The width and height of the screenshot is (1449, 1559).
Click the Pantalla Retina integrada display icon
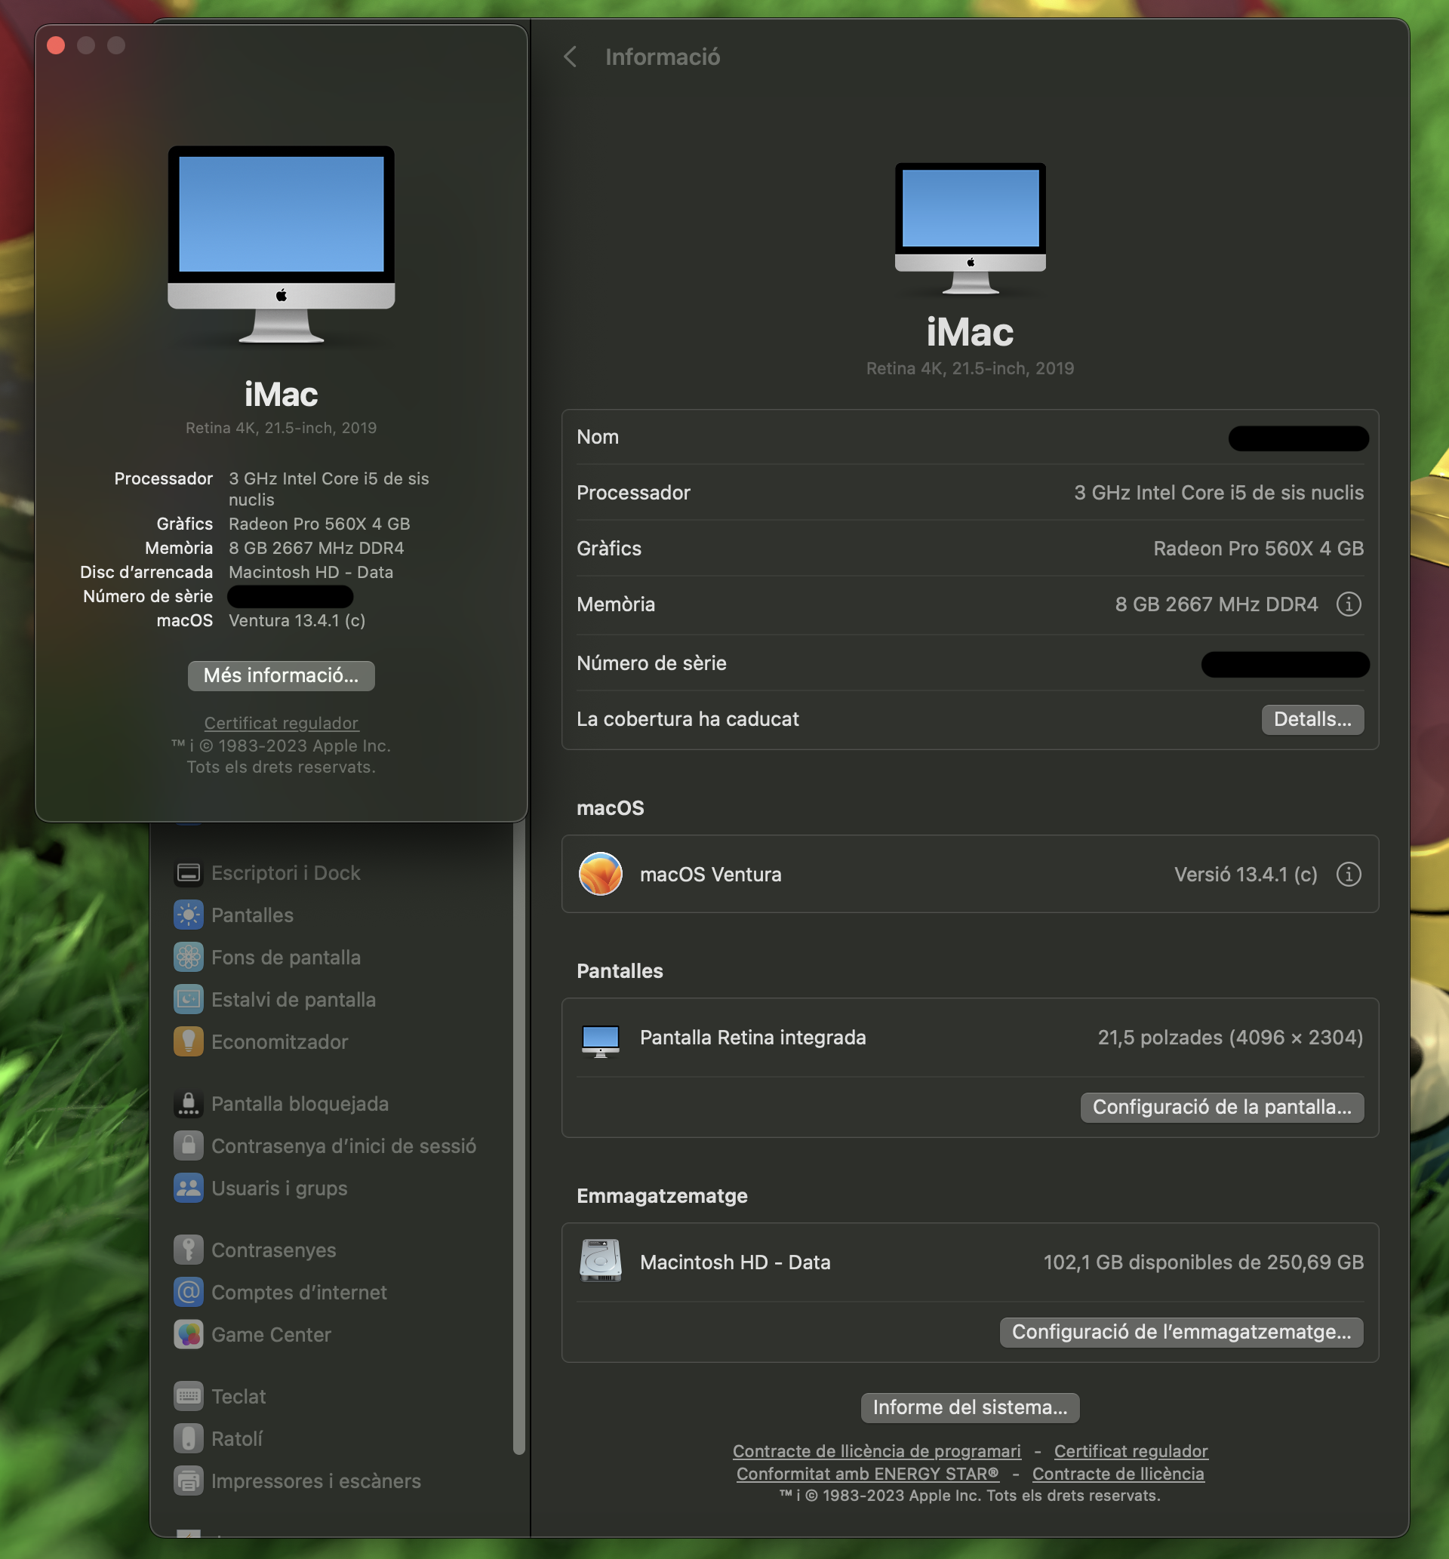pyautogui.click(x=601, y=1041)
